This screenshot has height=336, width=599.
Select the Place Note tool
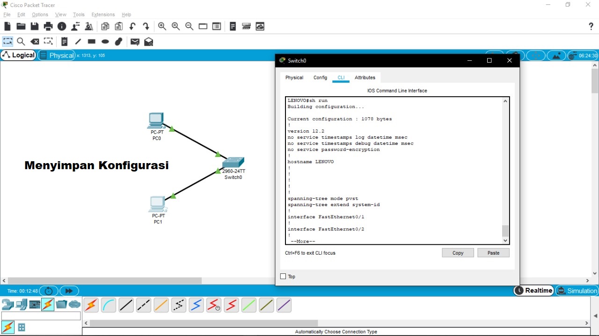(x=64, y=42)
